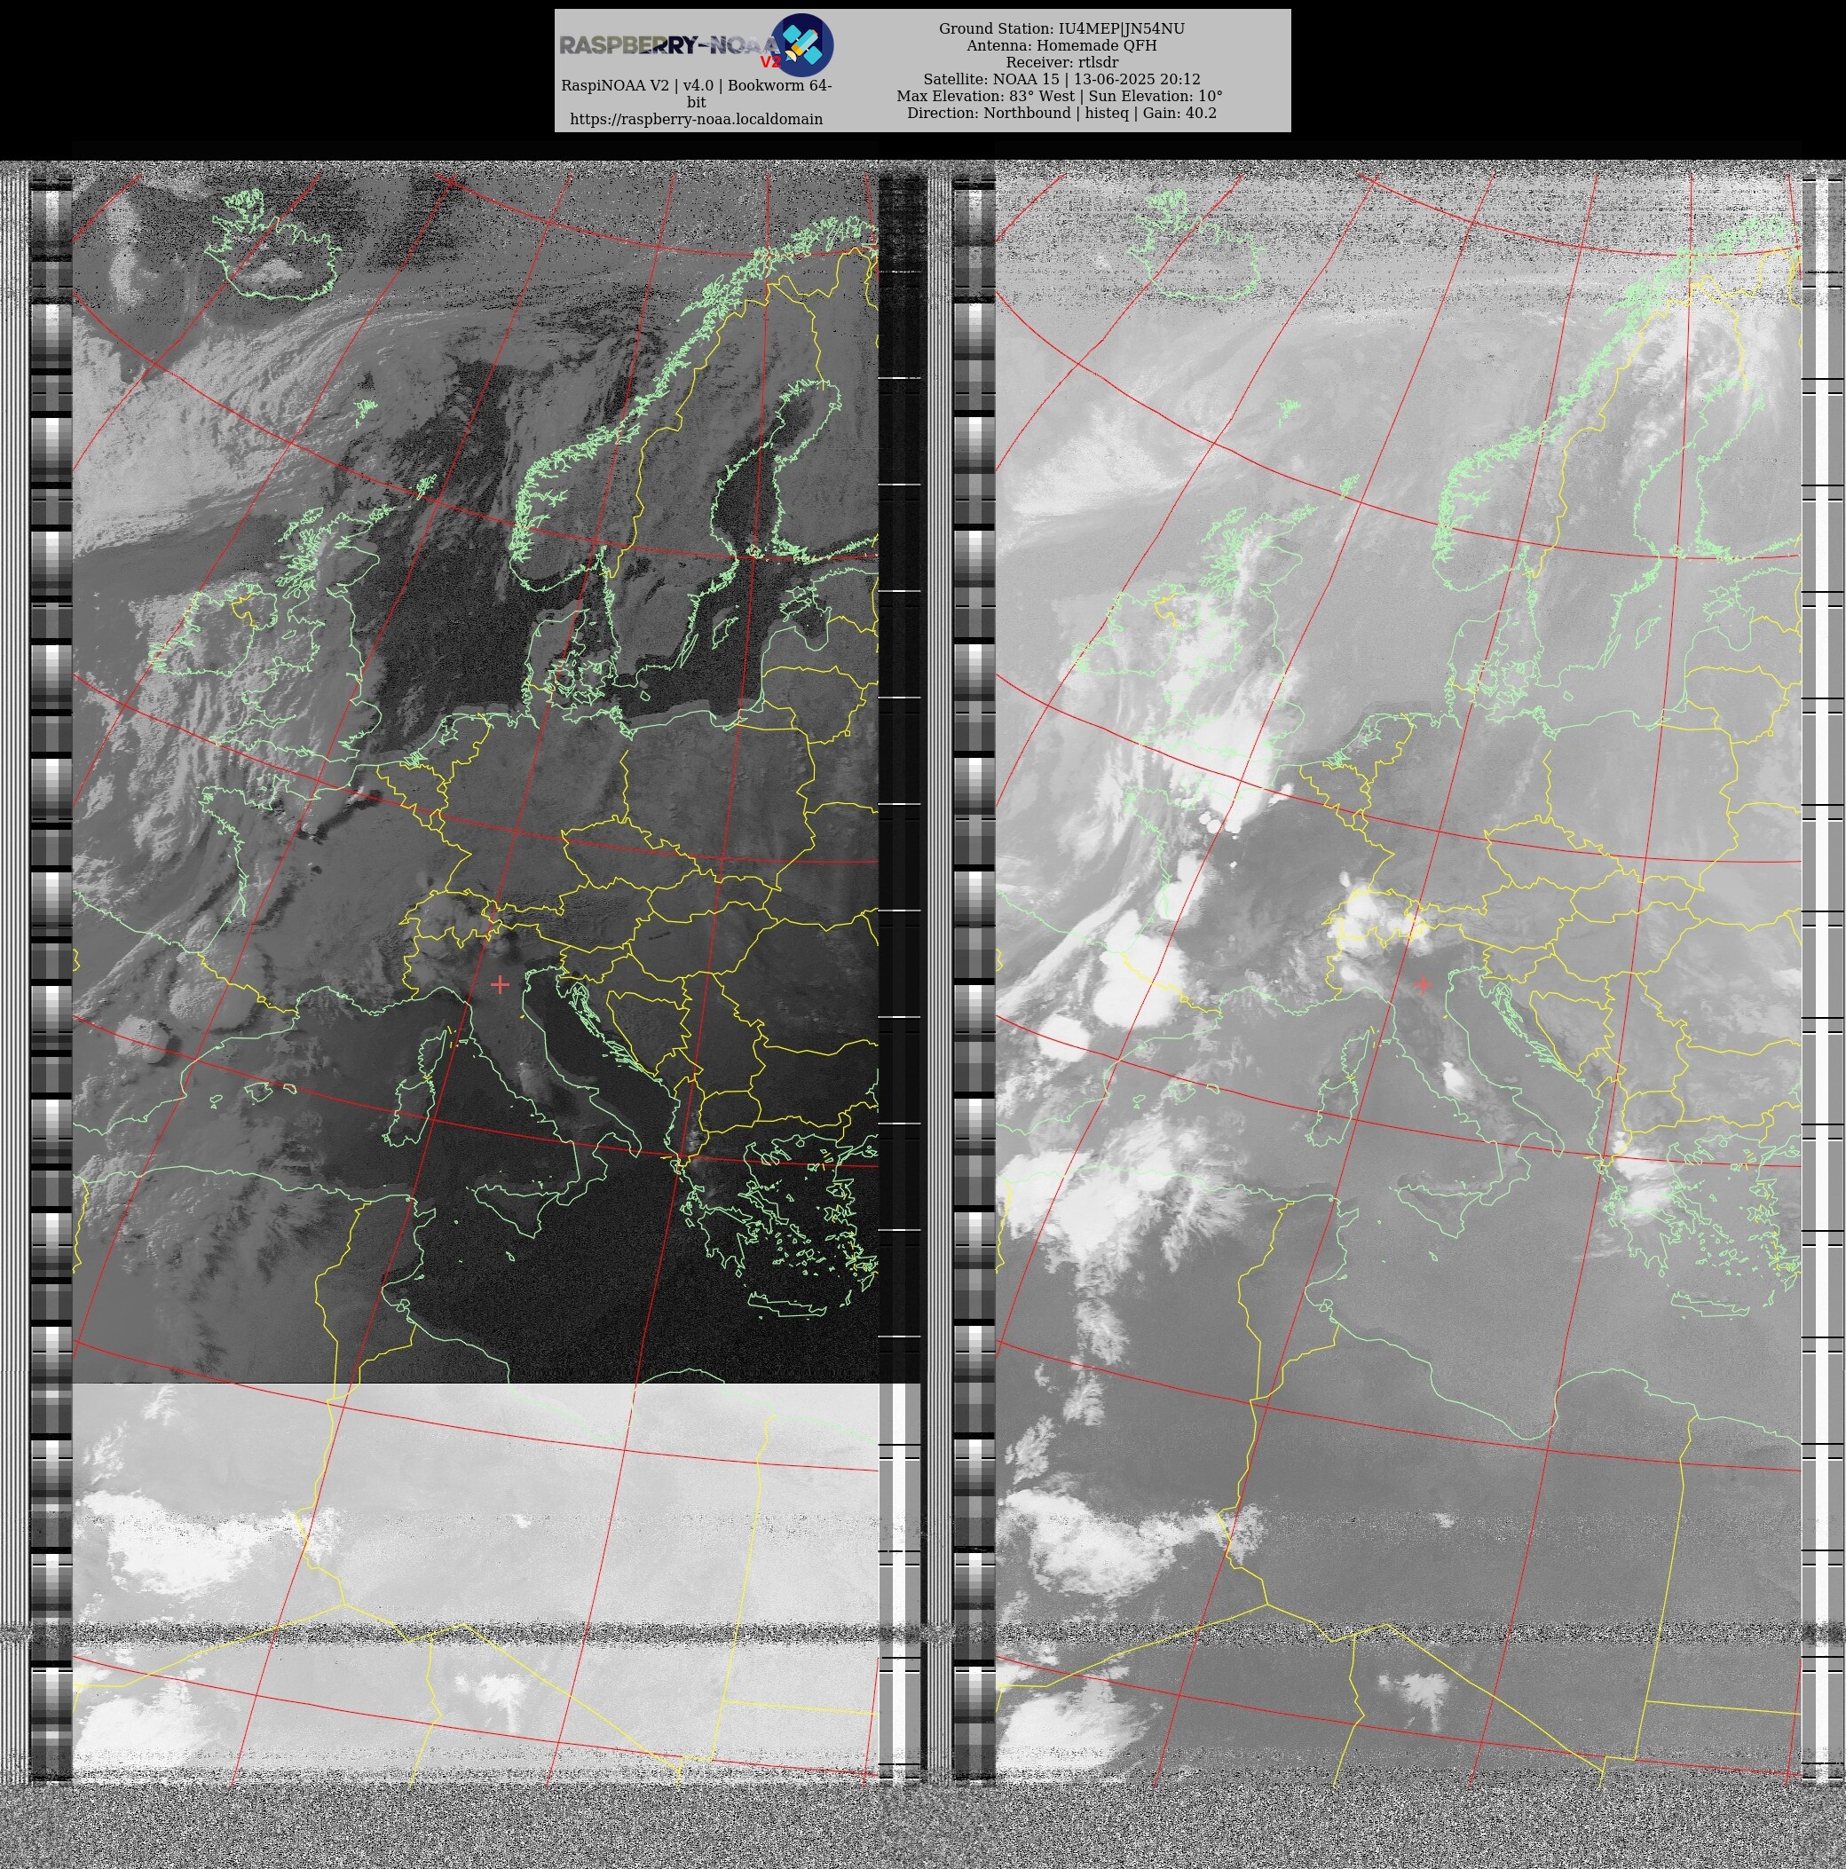This screenshot has width=1846, height=1869.
Task: Click the 'Direction: Northbound | histeq | Gain: 40.2' line
Action: click(1061, 114)
